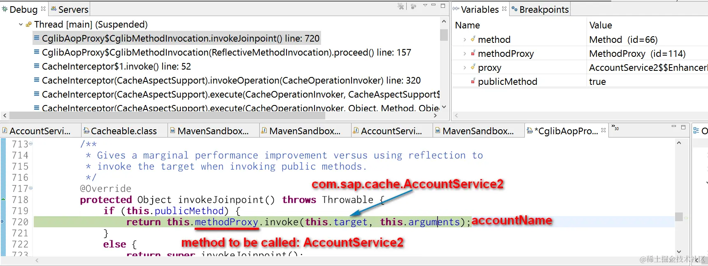Open the first AccountServi... editor tab
This screenshot has width=708, height=266.
pos(40,131)
